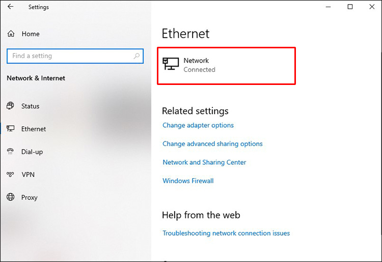
Task: Open Troubleshooting network connection issues link
Action: pyautogui.click(x=226, y=233)
